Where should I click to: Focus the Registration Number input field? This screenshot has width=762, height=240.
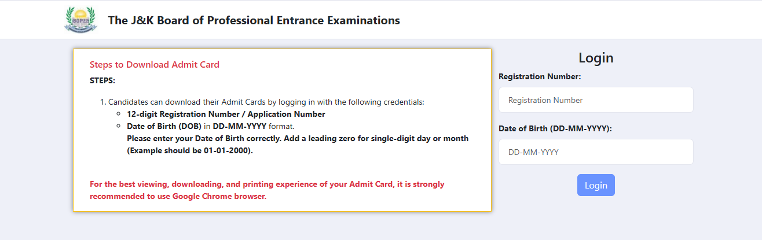595,100
